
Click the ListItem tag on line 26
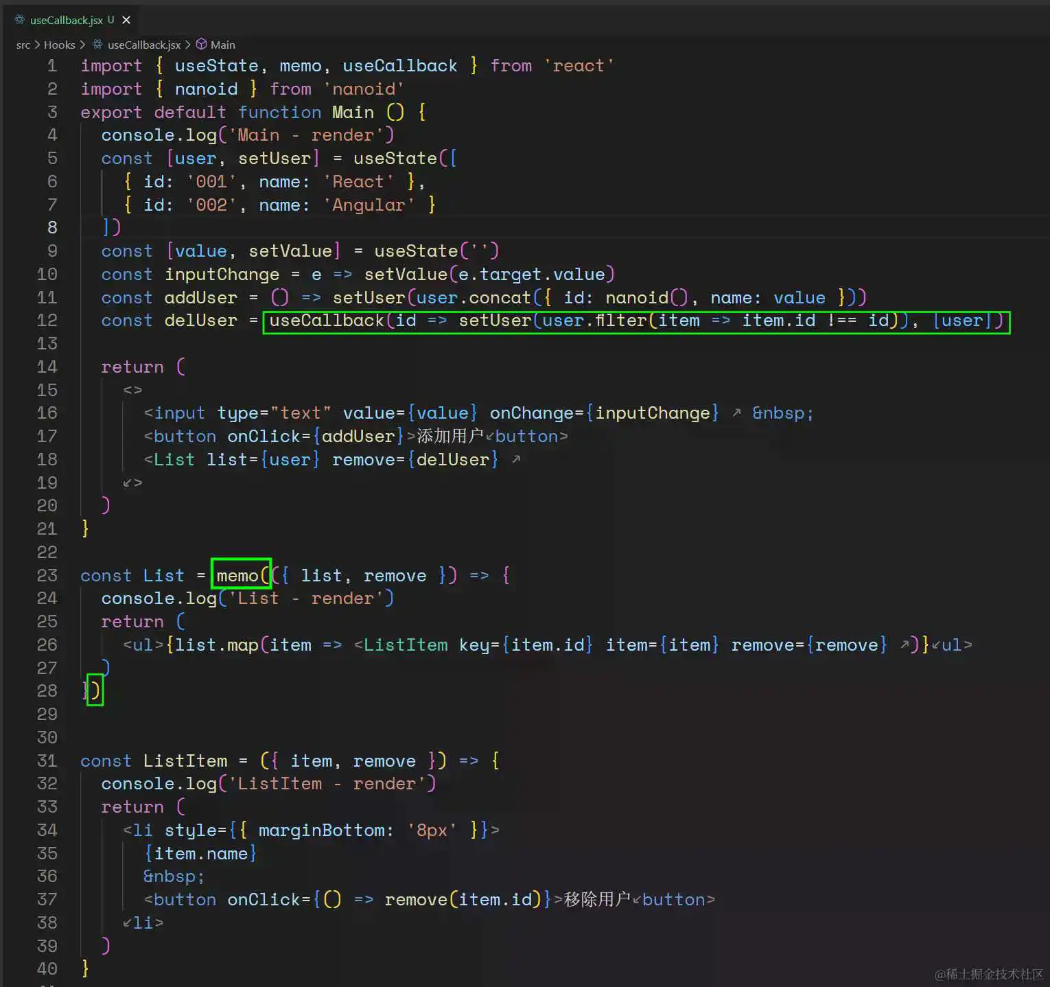point(406,645)
